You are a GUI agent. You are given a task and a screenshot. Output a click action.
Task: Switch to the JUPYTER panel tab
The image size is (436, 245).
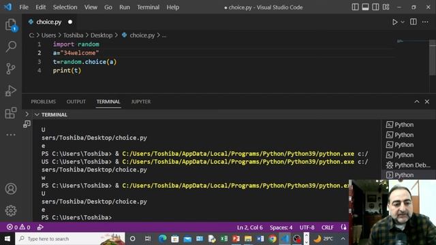pos(141,101)
